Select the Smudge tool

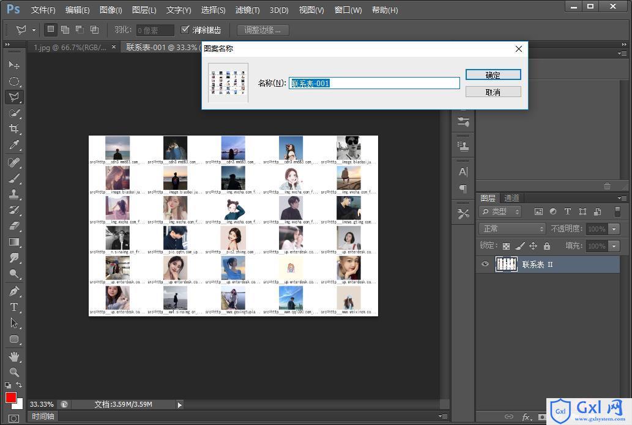[x=14, y=258]
